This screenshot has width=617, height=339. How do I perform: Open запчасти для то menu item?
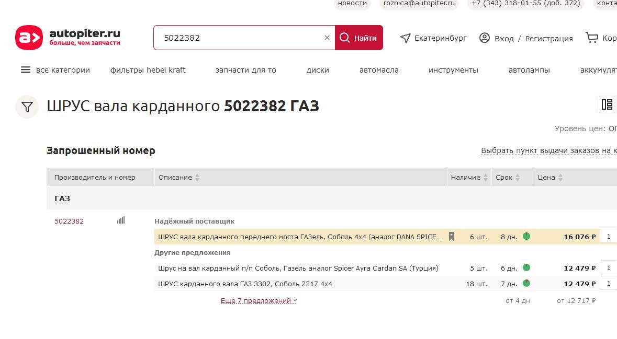[245, 70]
